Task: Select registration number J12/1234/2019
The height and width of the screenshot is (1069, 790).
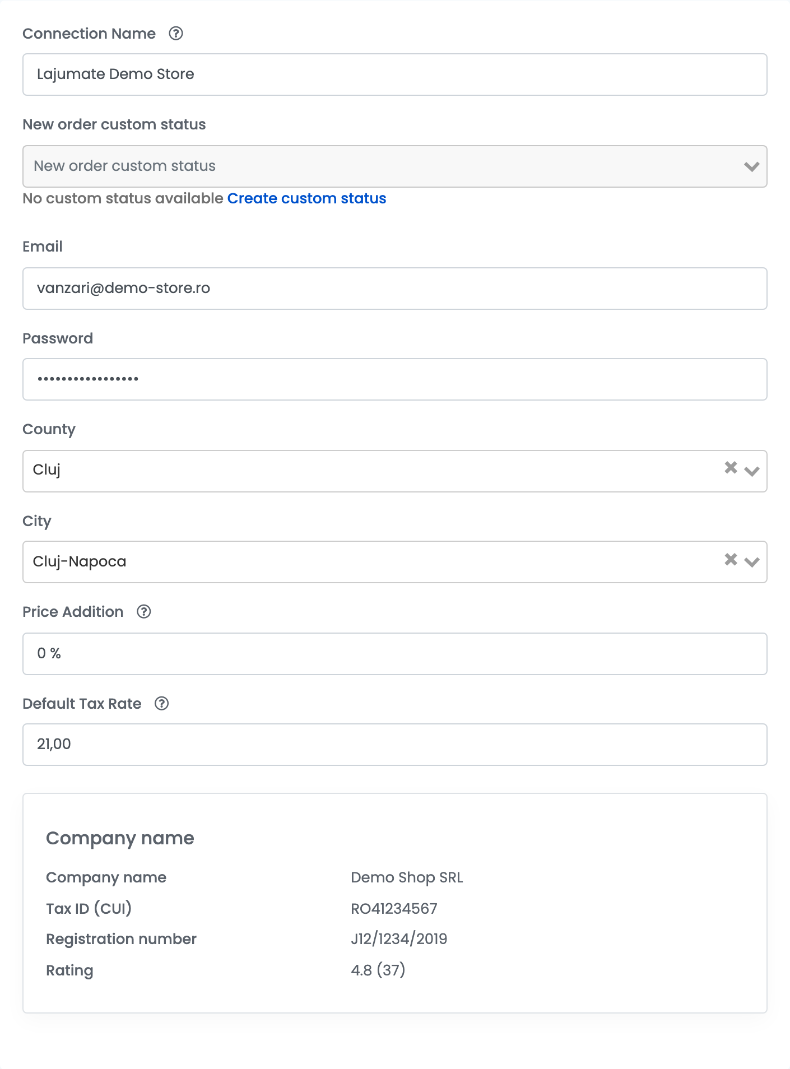Action: (x=399, y=939)
